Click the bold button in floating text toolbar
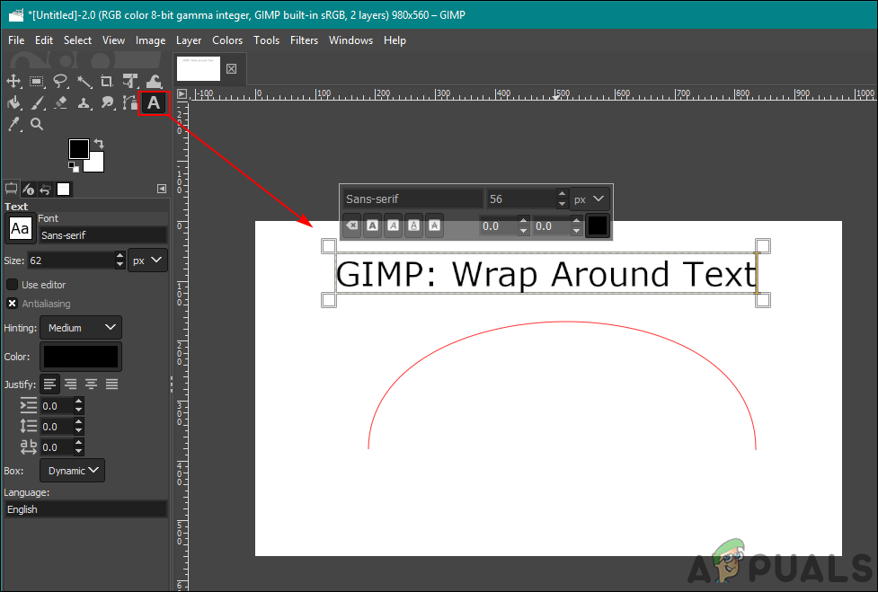This screenshot has width=878, height=592. point(371,226)
